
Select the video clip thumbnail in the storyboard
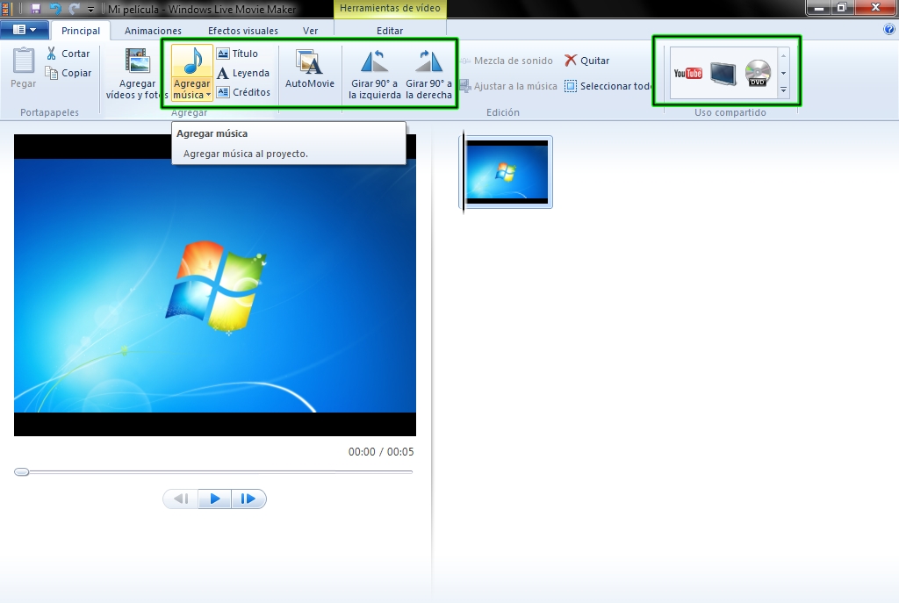[507, 172]
